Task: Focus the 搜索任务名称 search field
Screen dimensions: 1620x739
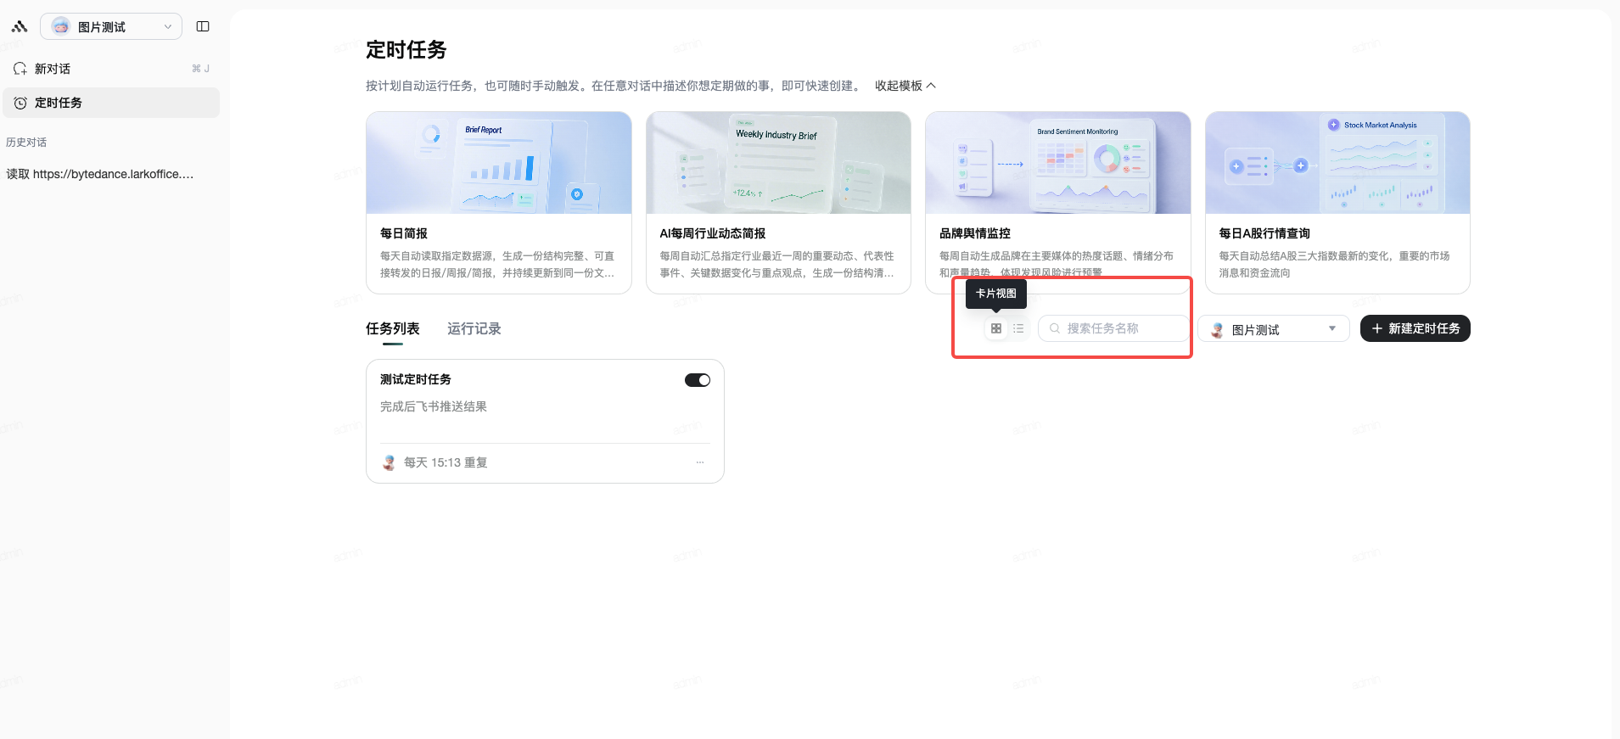Action: (1114, 328)
